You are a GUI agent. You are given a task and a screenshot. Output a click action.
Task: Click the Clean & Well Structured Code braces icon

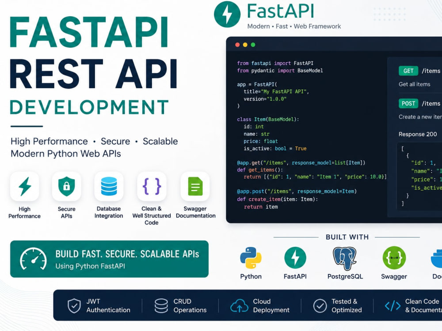pos(152,186)
